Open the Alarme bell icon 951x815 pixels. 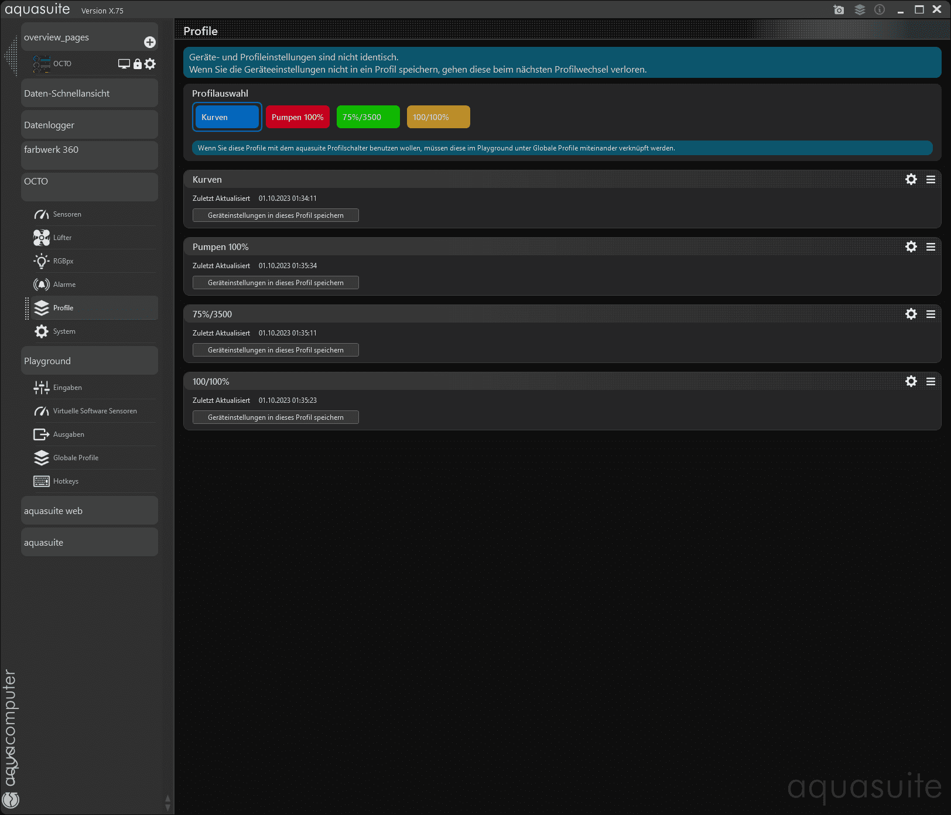pyautogui.click(x=42, y=285)
